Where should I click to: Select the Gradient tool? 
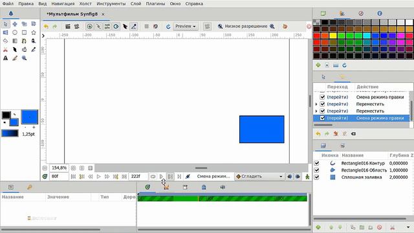(15, 41)
